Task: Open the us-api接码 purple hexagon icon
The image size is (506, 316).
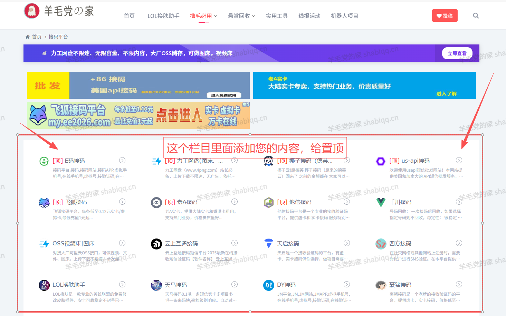Action: click(381, 160)
